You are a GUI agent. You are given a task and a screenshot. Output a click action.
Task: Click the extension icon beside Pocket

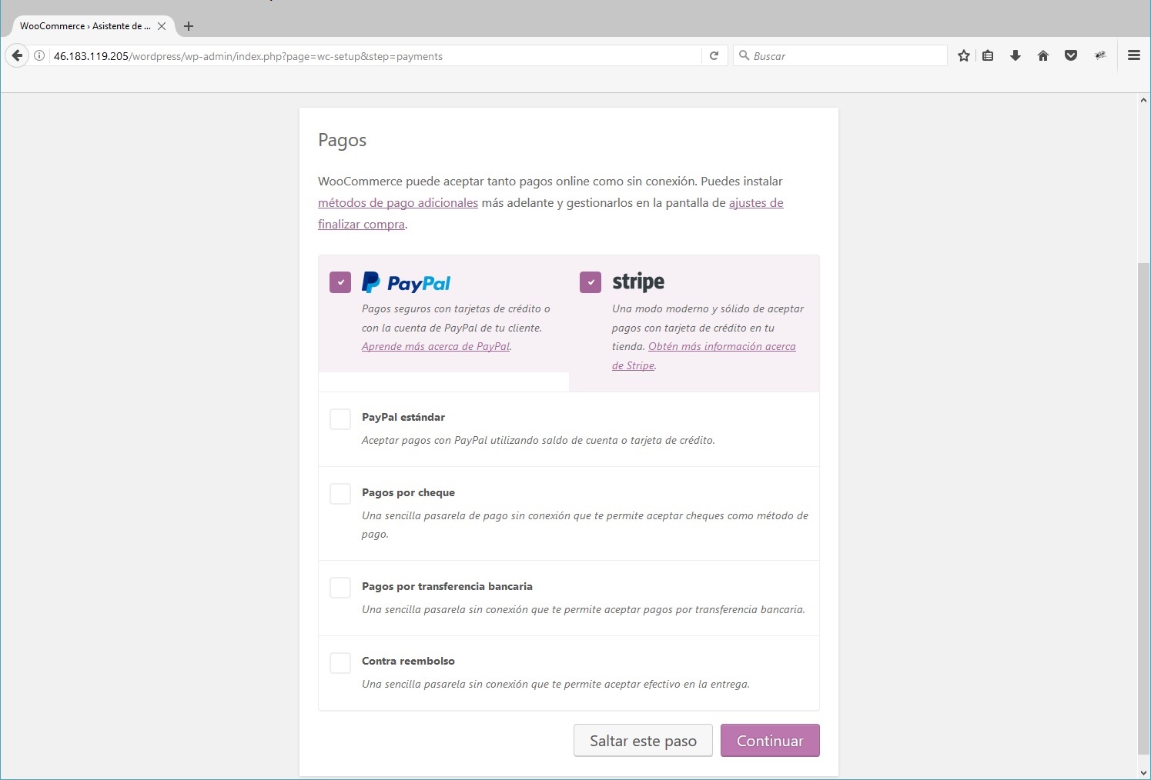coord(1100,55)
